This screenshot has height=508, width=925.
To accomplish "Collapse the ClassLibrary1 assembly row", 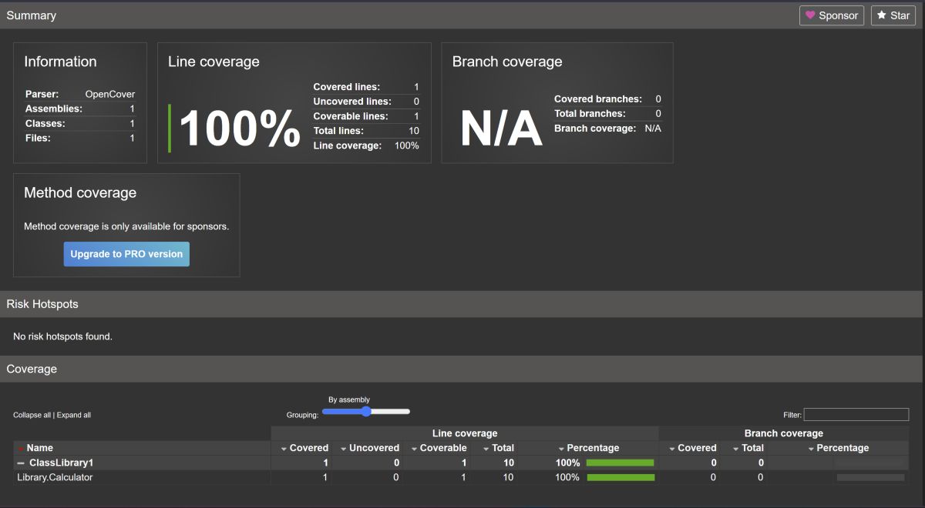I will [x=21, y=463].
